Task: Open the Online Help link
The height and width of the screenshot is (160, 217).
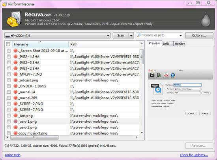Action: (13, 155)
